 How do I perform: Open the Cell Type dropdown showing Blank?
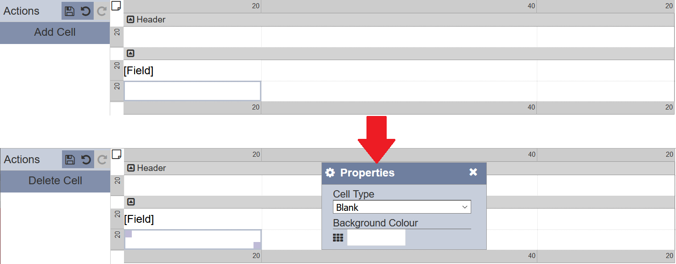pos(402,207)
